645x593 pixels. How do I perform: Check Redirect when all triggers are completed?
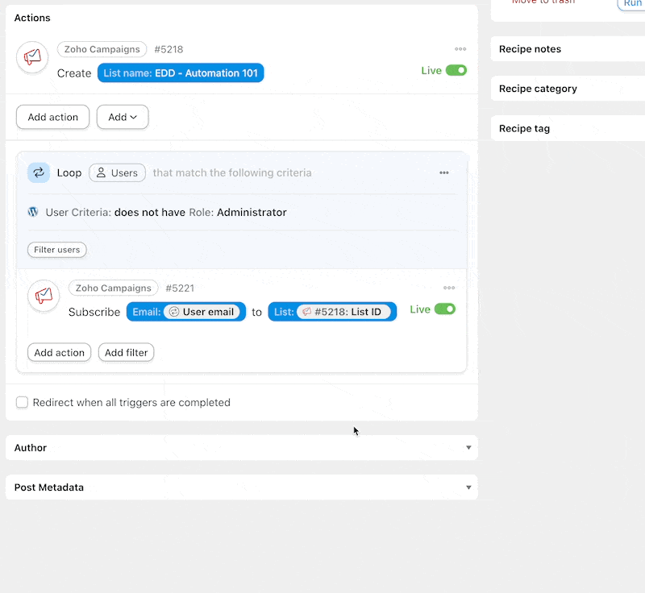[23, 403]
